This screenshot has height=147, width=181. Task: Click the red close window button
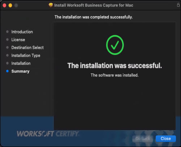[4, 5]
